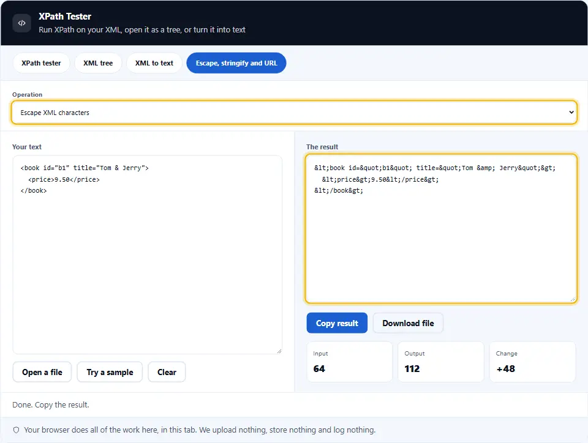
Task: Click the result box resize handle
Action: tap(573, 299)
